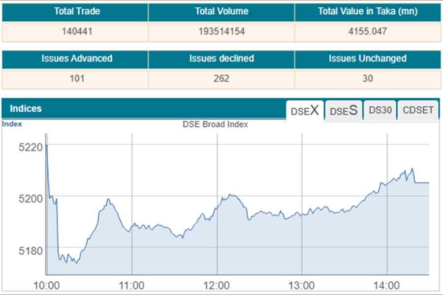443x295 pixels.
Task: Click the Issues Unchanged header
Action: point(367,59)
